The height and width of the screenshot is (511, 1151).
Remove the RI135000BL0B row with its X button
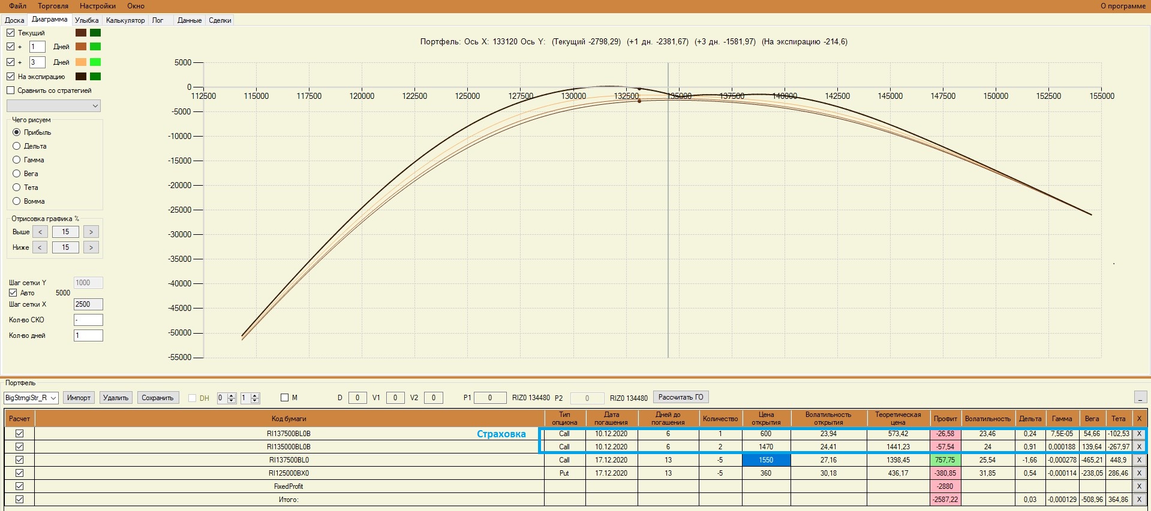click(x=1139, y=447)
